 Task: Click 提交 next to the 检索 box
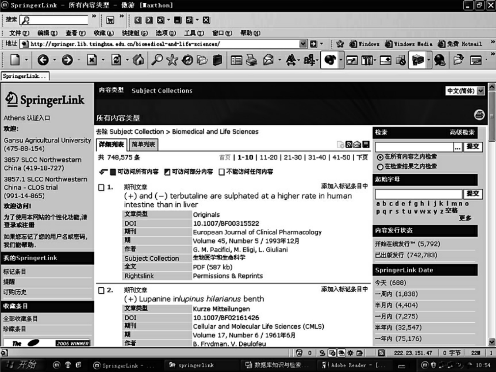[x=473, y=147]
